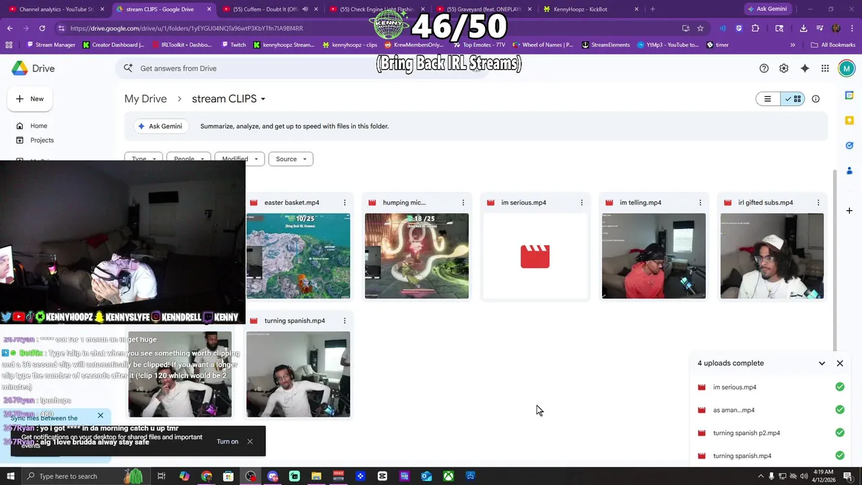Open more actions for im serious.mp4
This screenshot has height=485, width=862.
pyautogui.click(x=582, y=203)
